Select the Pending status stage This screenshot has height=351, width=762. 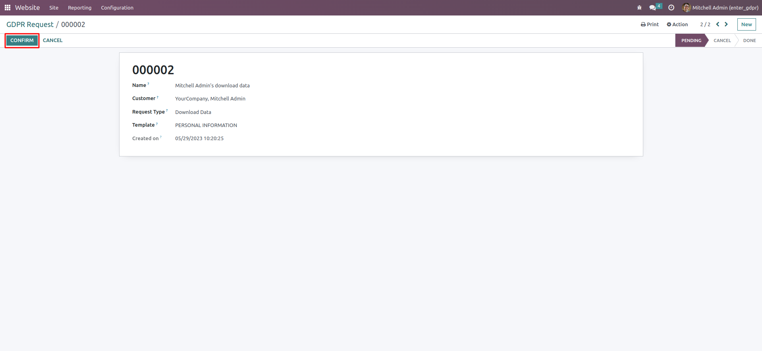tap(691, 40)
